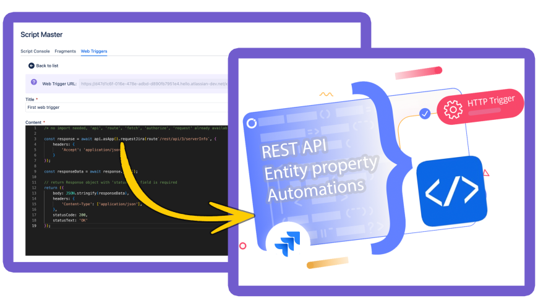Open the Script Console tab

[35, 51]
